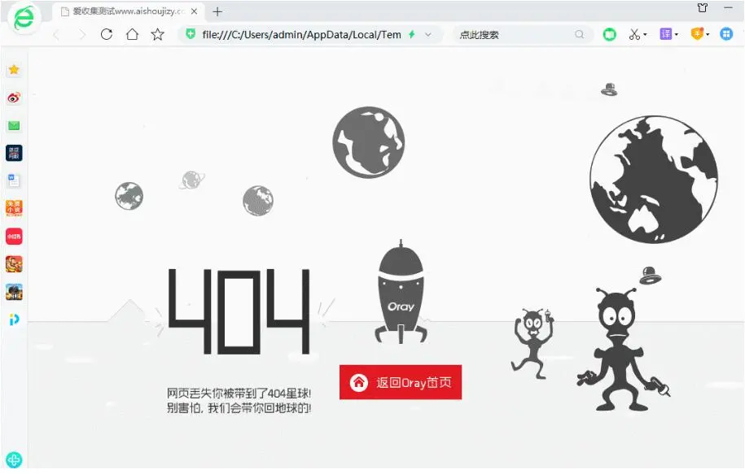Reload the page with the refresh icon
745x474 pixels.
coord(106,34)
